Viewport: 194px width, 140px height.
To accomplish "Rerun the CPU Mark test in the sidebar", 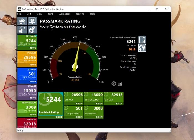I will tap(33, 65).
